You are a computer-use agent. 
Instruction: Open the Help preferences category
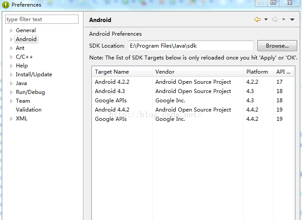22,66
